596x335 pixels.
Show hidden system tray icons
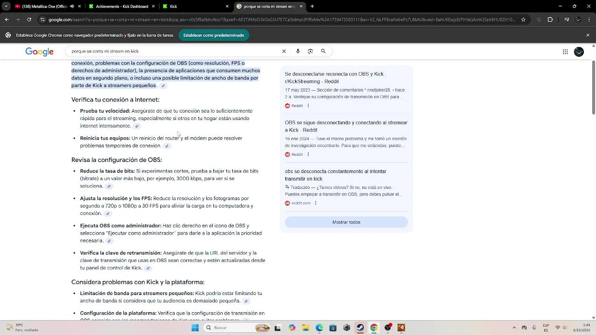(x=514, y=328)
